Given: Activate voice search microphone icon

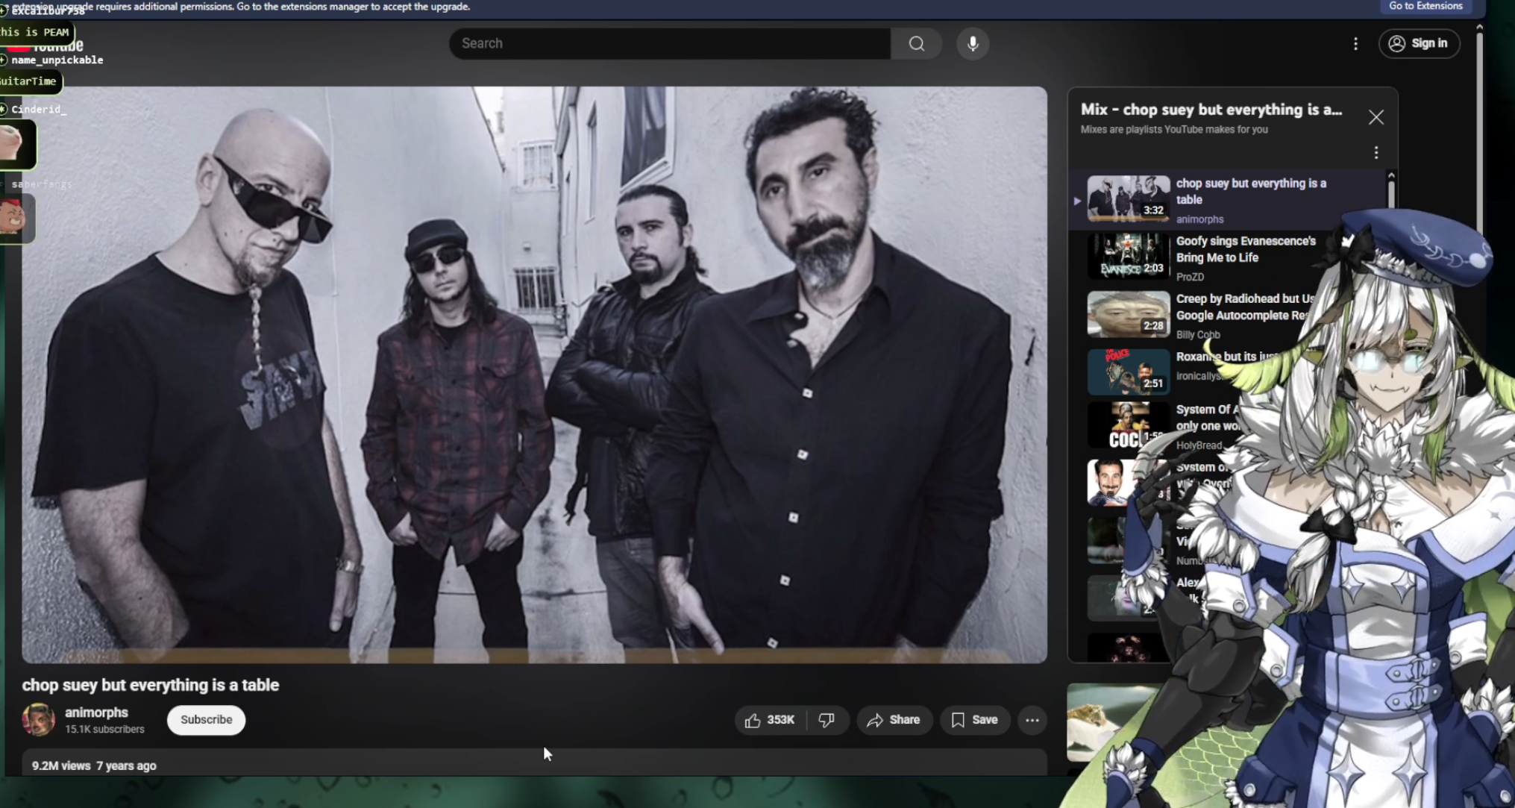Looking at the screenshot, I should (x=972, y=43).
